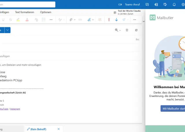Screen dimensions: 185x132
Task: Show the Bcc recipient field
Action: (138, 39)
